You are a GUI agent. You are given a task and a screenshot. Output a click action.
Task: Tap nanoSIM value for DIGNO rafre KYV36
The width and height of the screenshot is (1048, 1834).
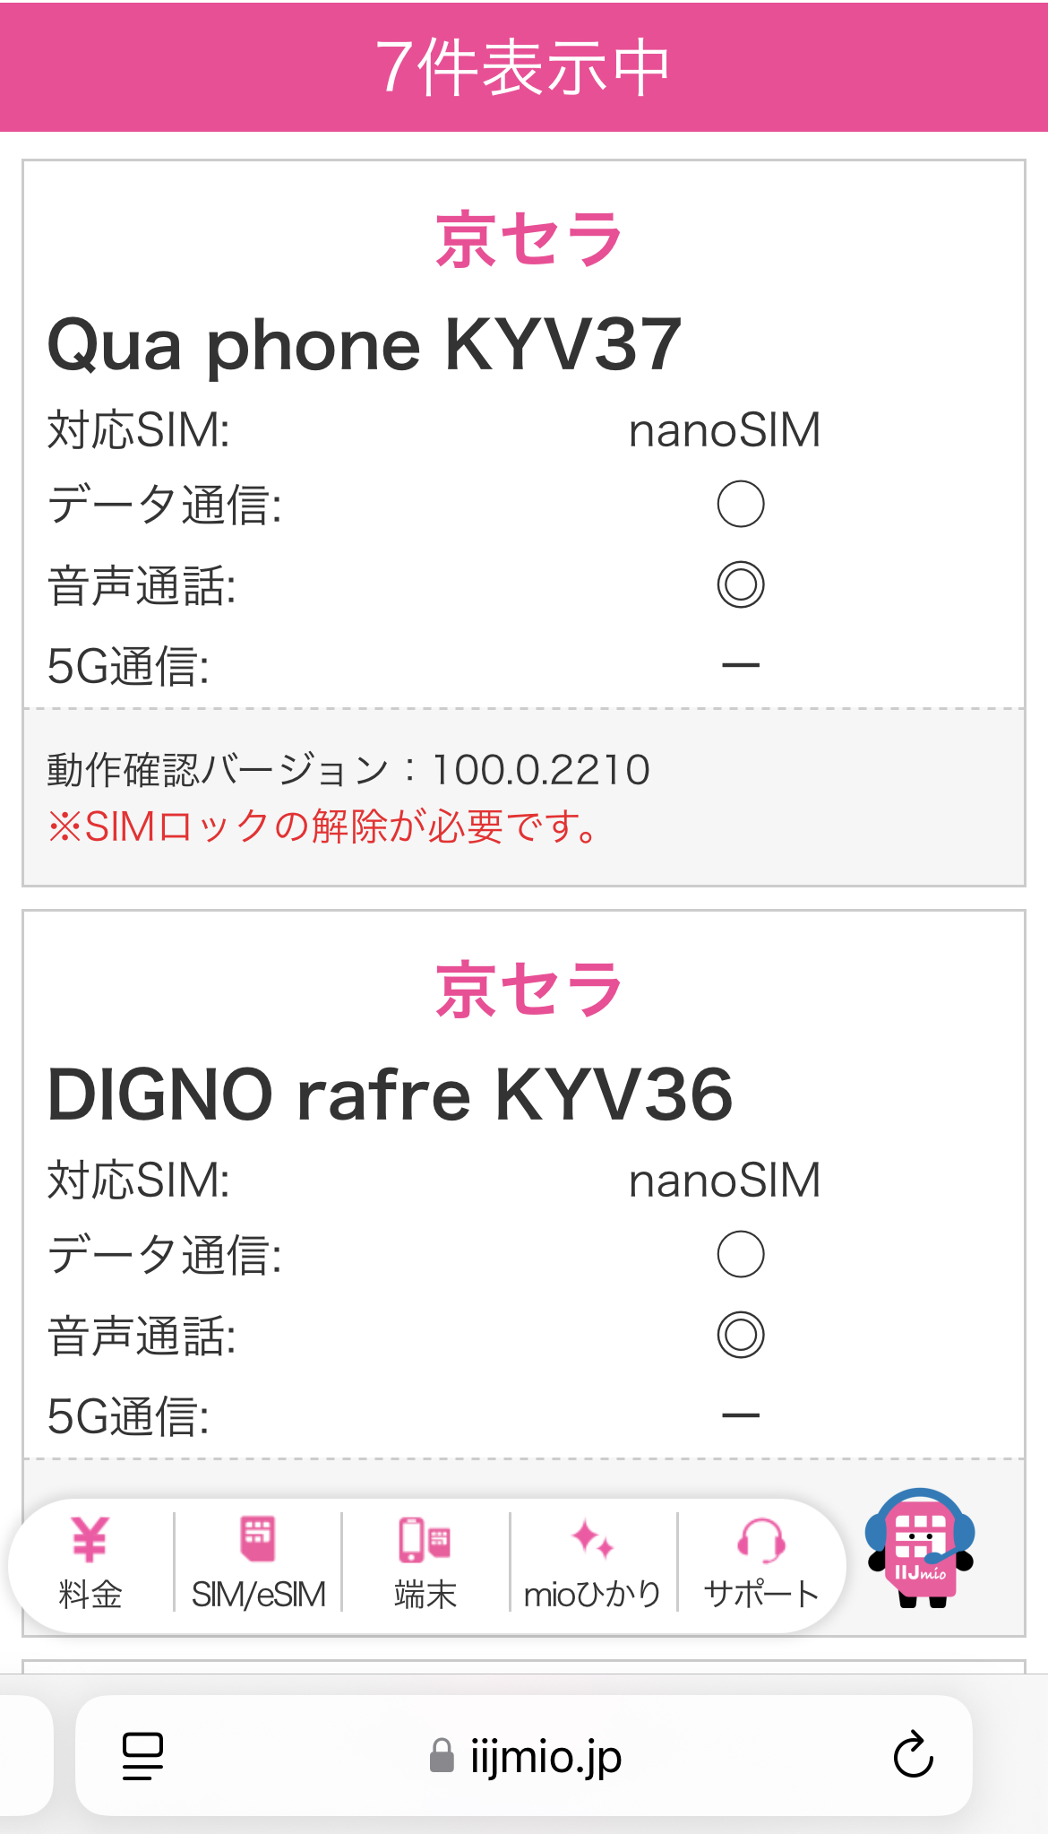[x=725, y=1180]
